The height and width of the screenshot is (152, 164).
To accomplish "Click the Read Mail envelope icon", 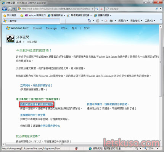I will pyautogui.click(x=106, y=21).
